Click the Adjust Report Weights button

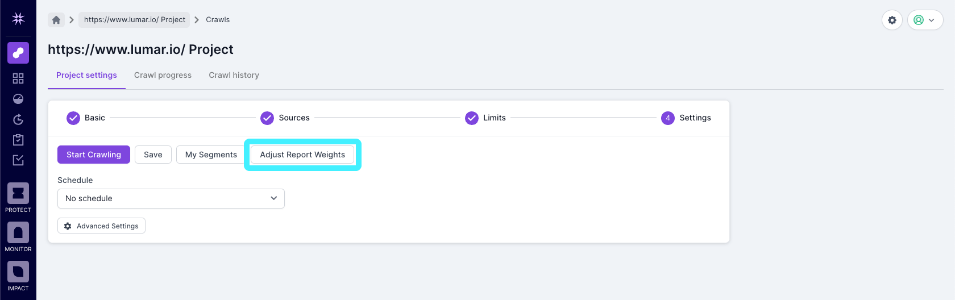tap(302, 155)
